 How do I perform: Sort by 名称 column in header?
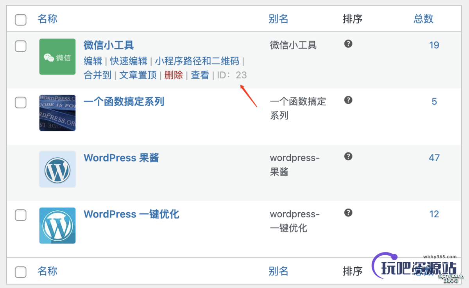click(x=47, y=19)
